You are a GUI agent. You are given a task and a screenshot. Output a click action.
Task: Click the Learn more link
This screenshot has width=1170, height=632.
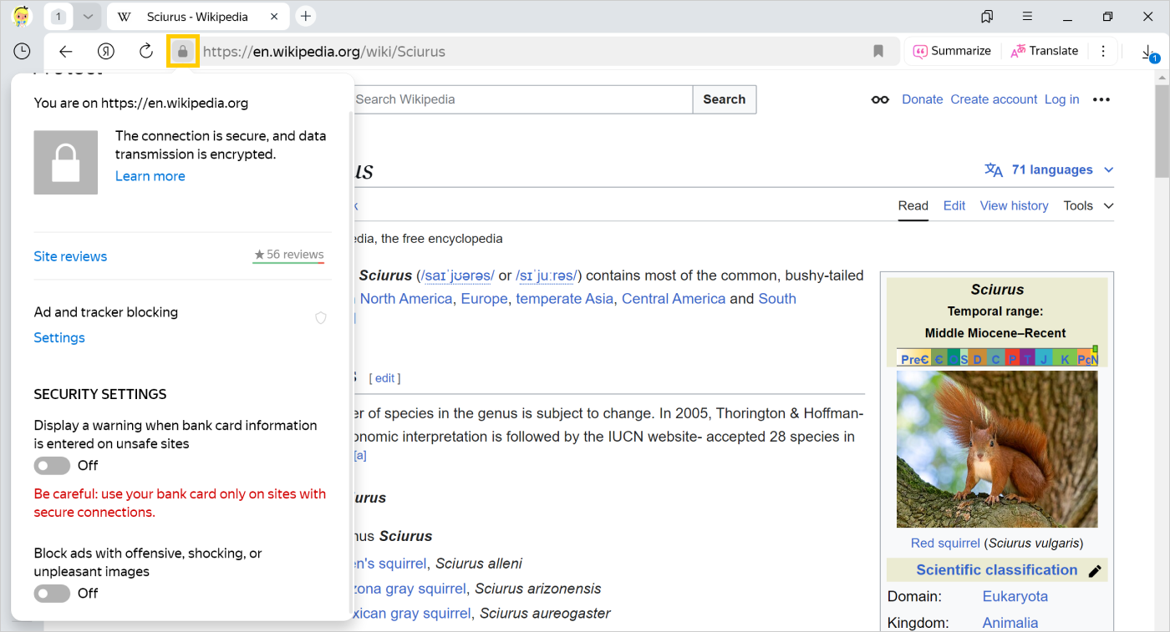tap(150, 176)
